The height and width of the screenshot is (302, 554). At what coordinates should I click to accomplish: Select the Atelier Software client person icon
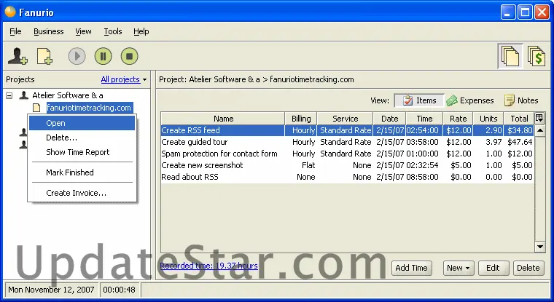tap(23, 95)
